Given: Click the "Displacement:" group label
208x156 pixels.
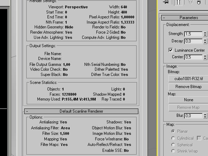Looking at the screenshot, I should [178, 25].
